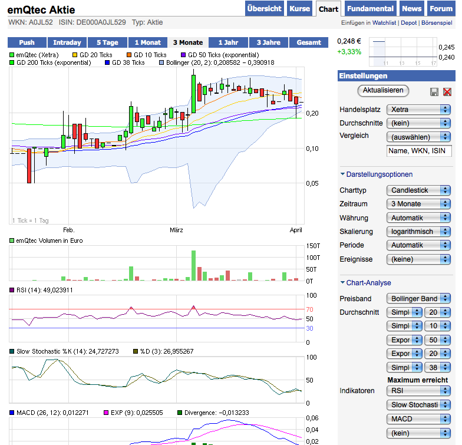Click the GD 50 Ticks purple legend swatch
Image resolution: width=462 pixels, height=445 pixels.
click(x=183, y=55)
